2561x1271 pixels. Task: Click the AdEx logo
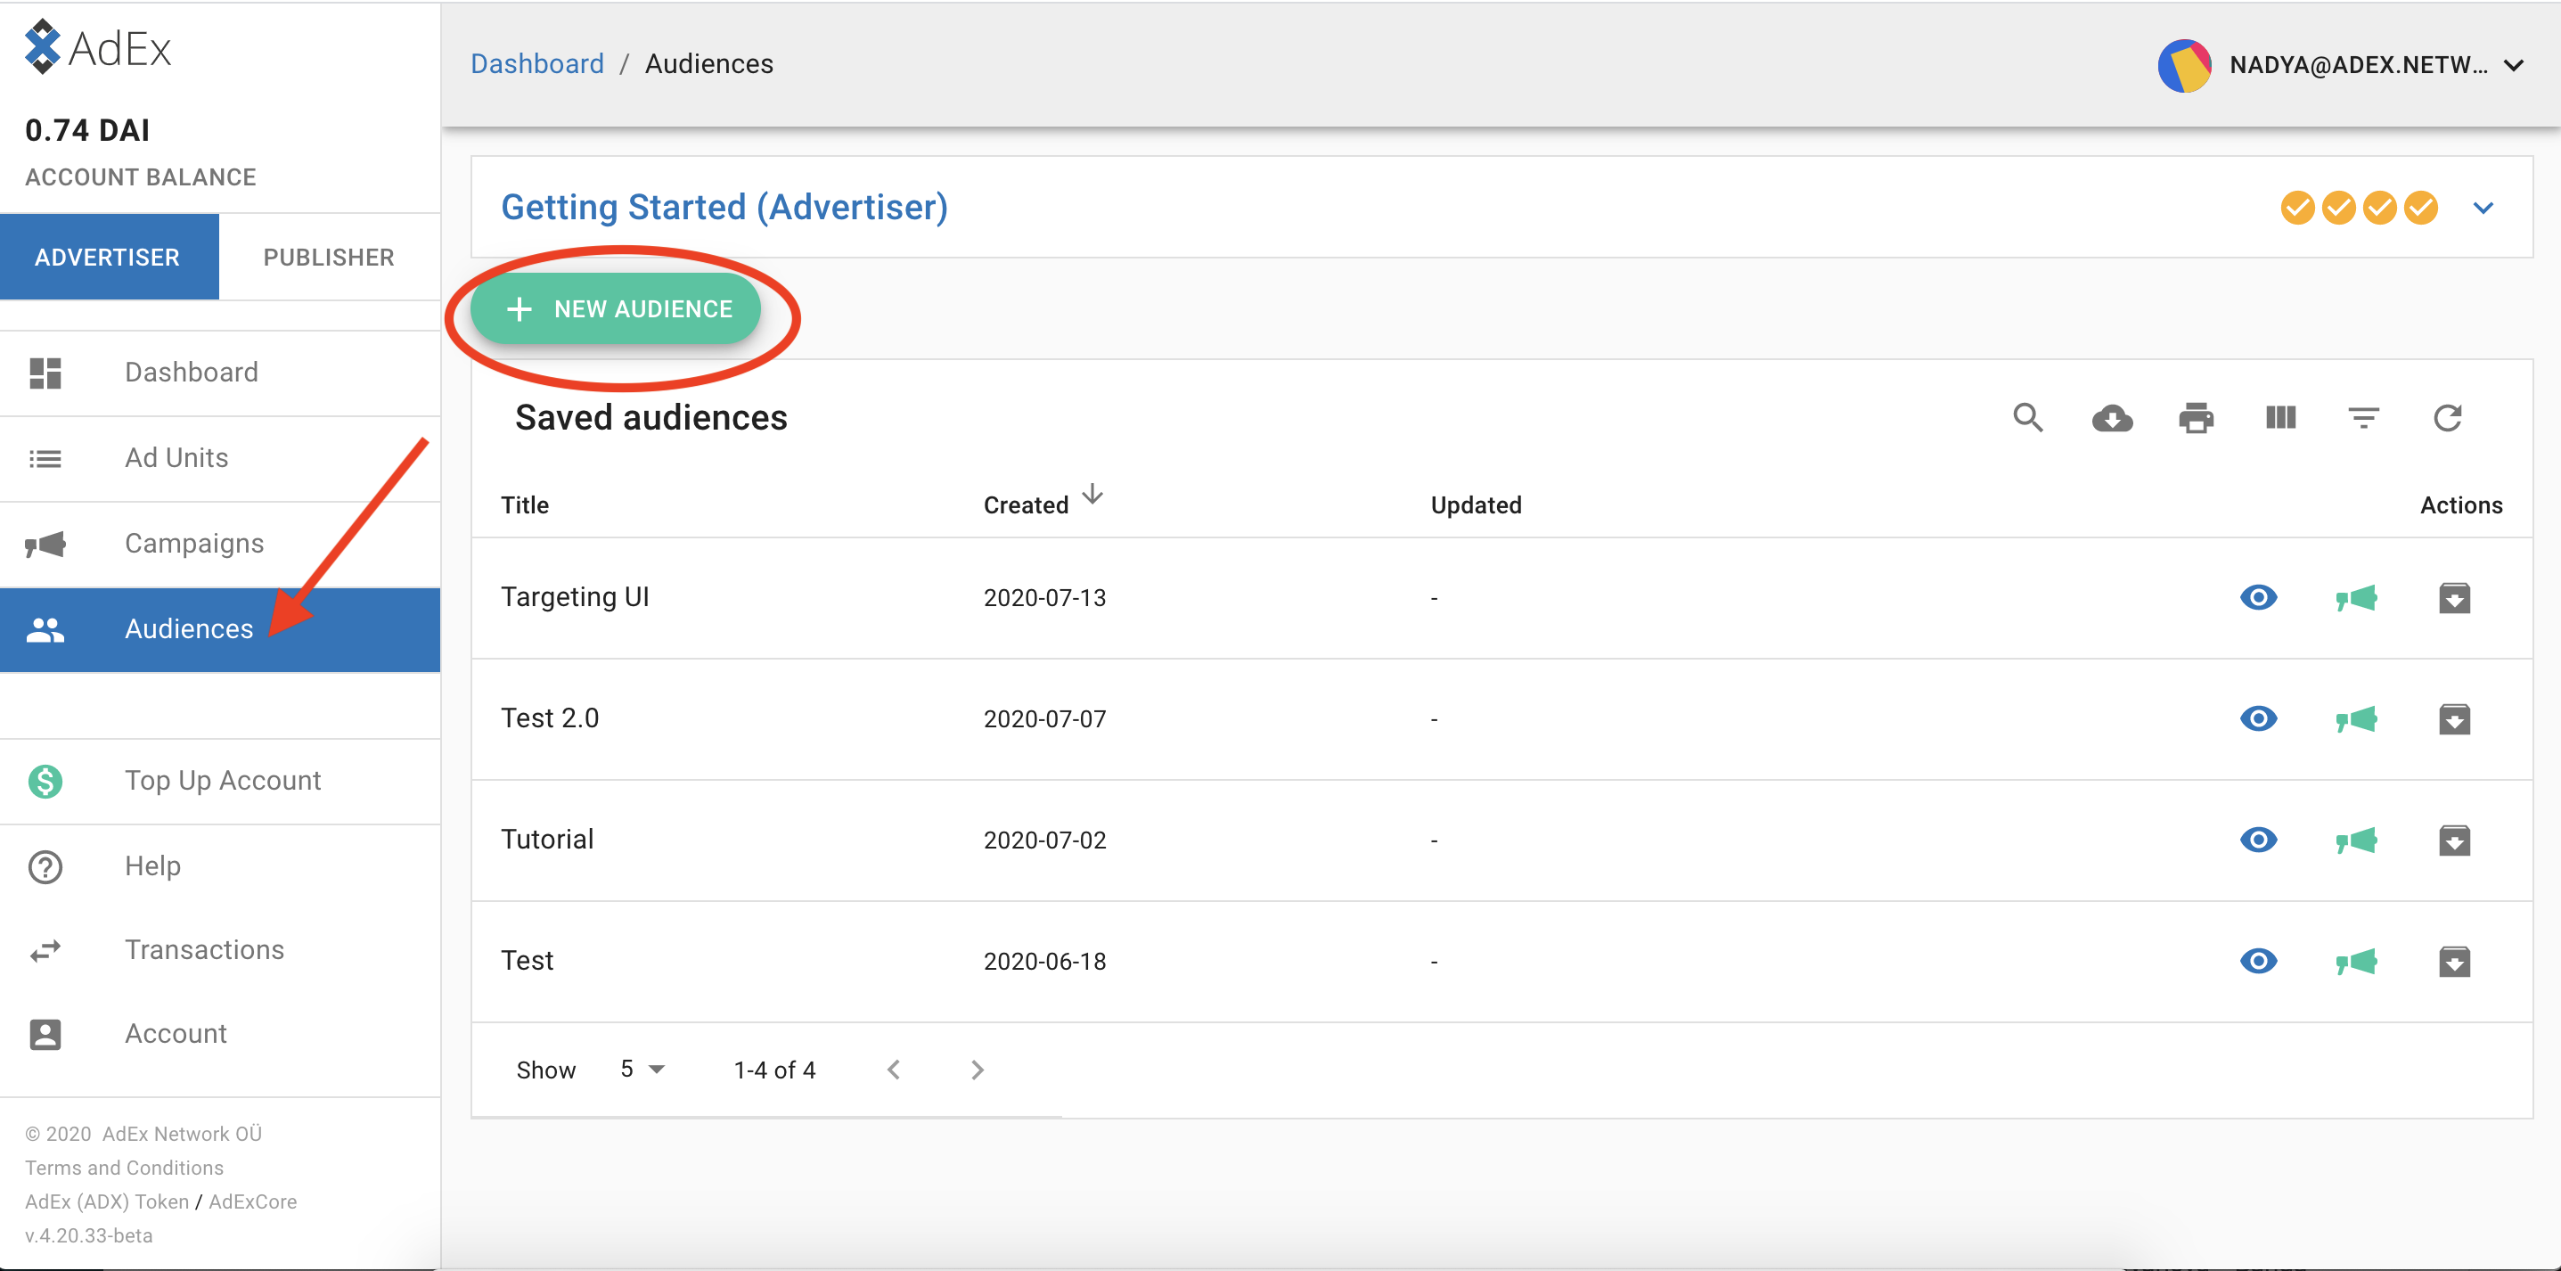98,46
